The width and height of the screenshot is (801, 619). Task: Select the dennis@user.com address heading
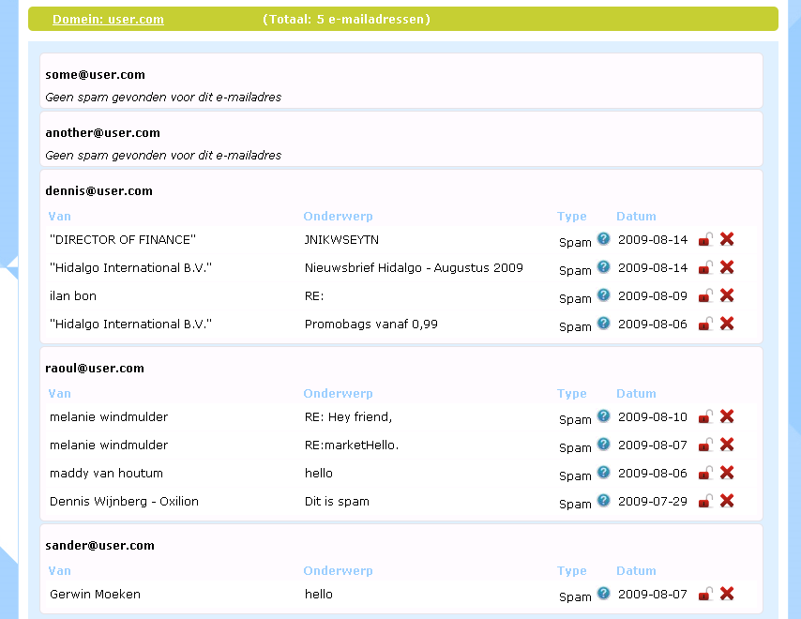(98, 191)
